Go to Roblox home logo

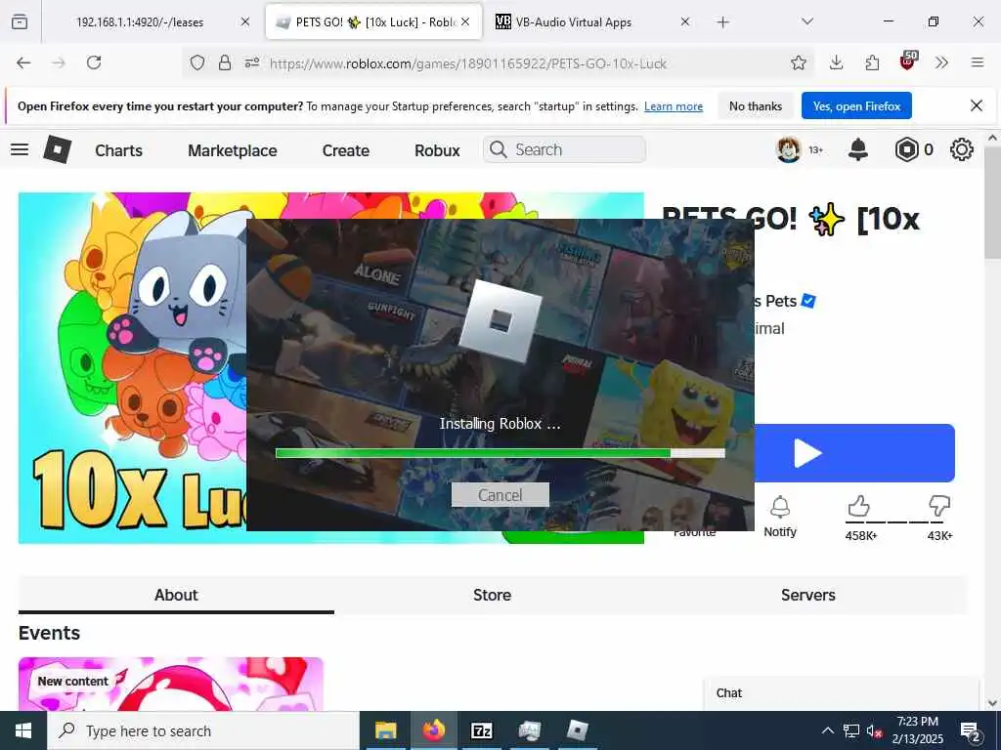coord(58,149)
